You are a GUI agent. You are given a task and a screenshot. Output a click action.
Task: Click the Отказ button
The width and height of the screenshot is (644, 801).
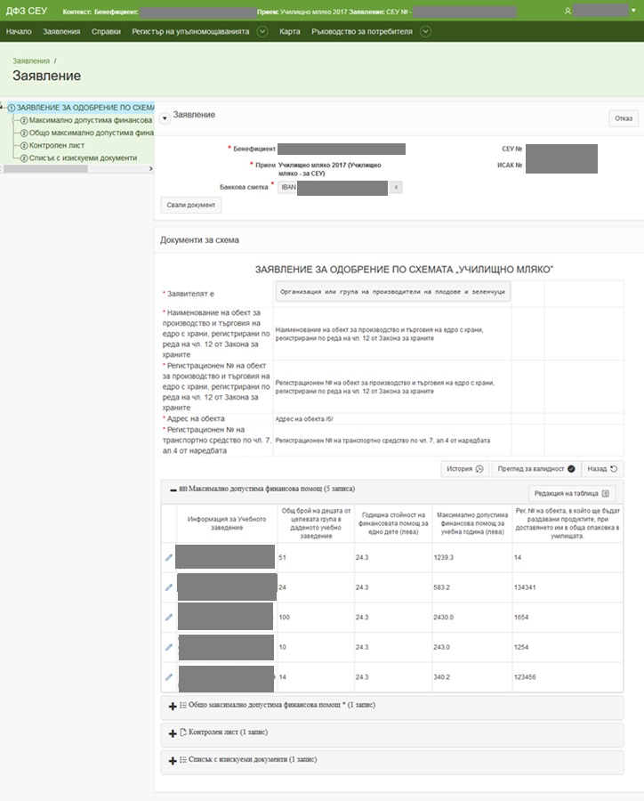(624, 118)
